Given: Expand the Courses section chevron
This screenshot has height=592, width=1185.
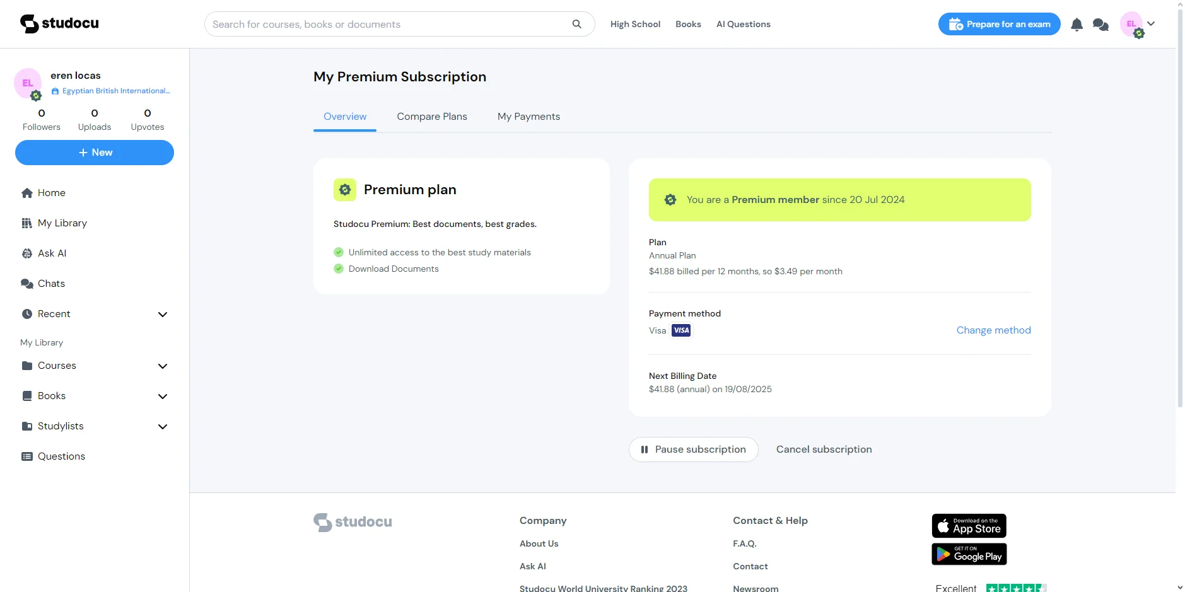Looking at the screenshot, I should coord(163,366).
